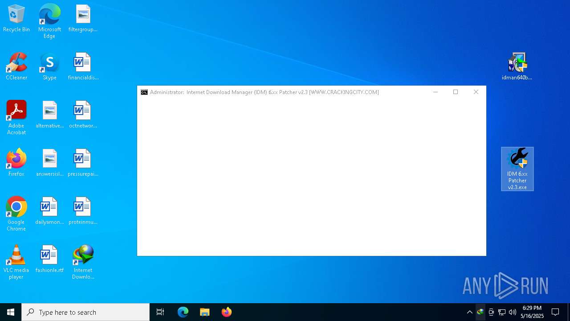Open network status tray icon
The width and height of the screenshot is (570, 321).
coord(502,312)
